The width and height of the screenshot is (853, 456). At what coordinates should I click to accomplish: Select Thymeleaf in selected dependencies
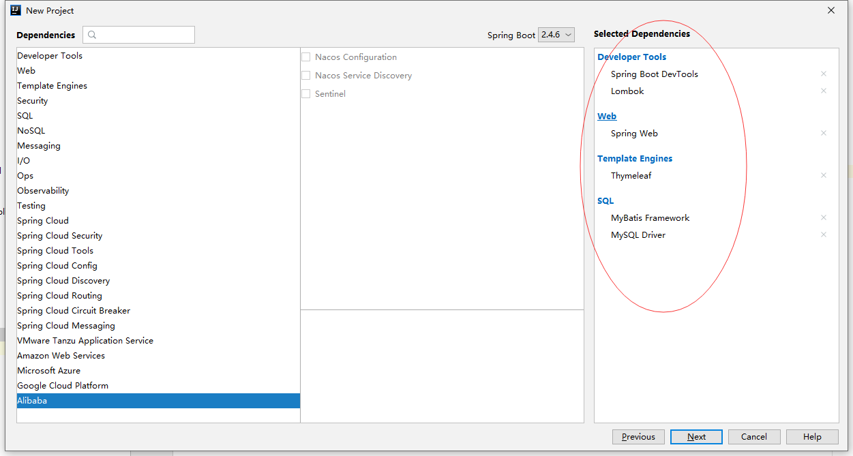click(x=631, y=176)
